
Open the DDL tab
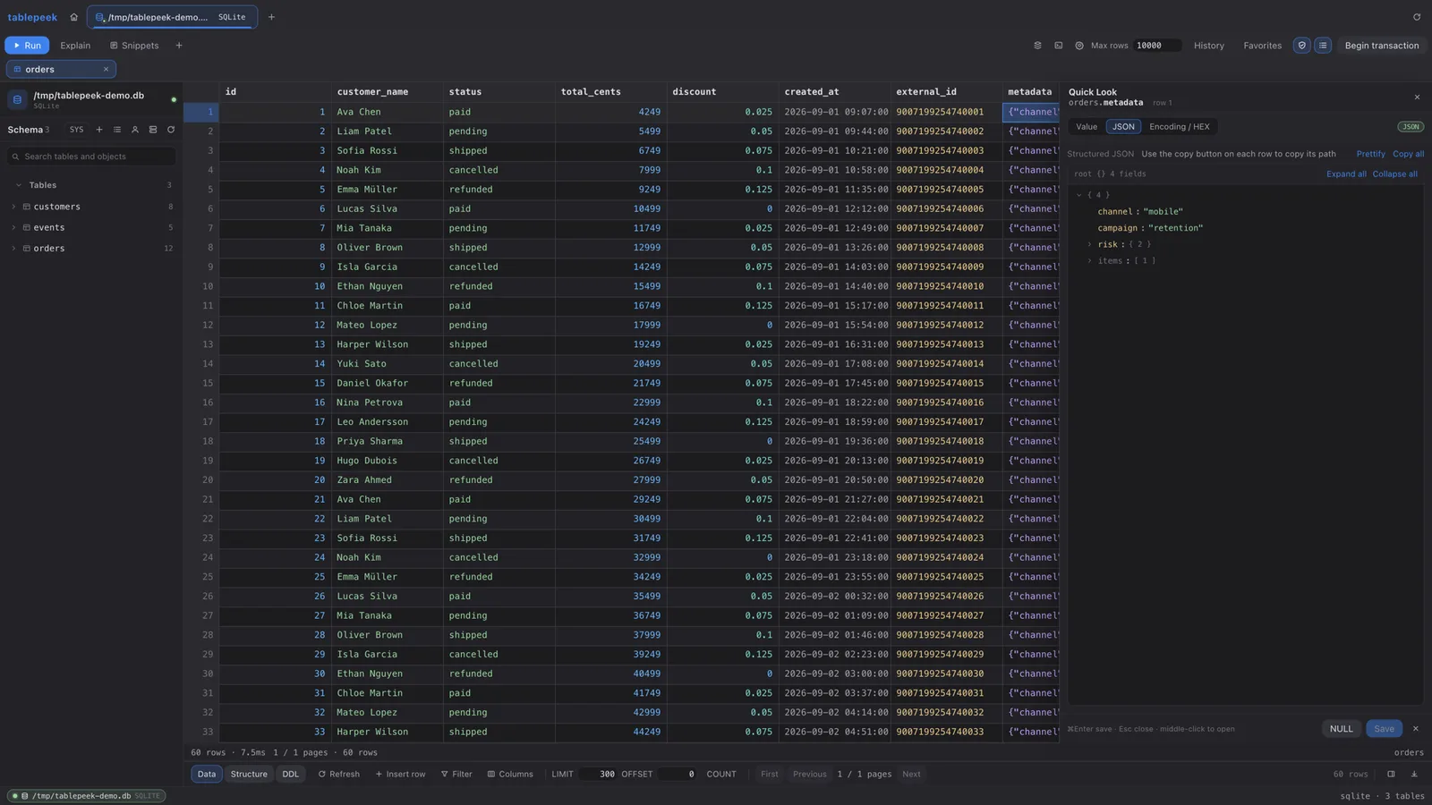click(x=291, y=775)
